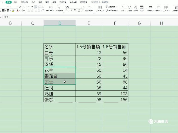Click the increase decimal places icon
The height and width of the screenshot is (133, 178).
pyautogui.click(x=79, y=11)
